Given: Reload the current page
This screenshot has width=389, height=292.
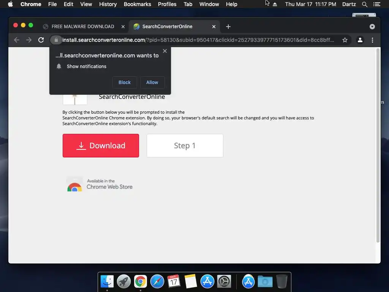Looking at the screenshot, I should click(41, 40).
